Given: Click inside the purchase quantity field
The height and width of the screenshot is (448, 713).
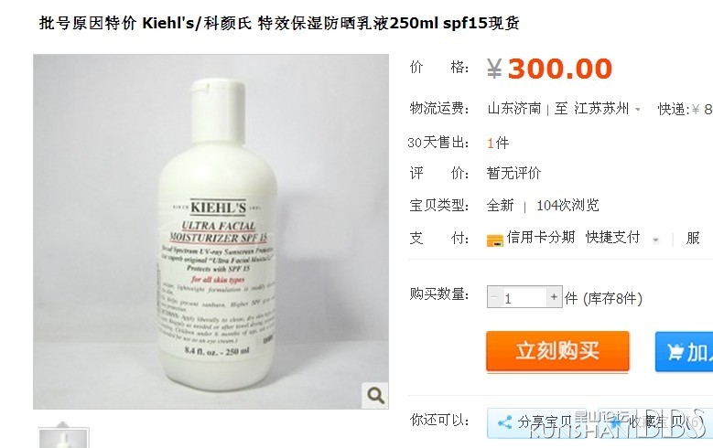Looking at the screenshot, I should (x=524, y=297).
